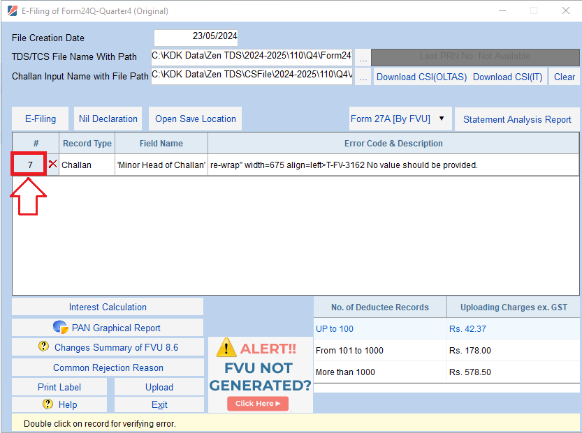Click error text 'T-FV-3162 No value should be provided'
The height and width of the screenshot is (433, 582).
pyautogui.click(x=402, y=165)
